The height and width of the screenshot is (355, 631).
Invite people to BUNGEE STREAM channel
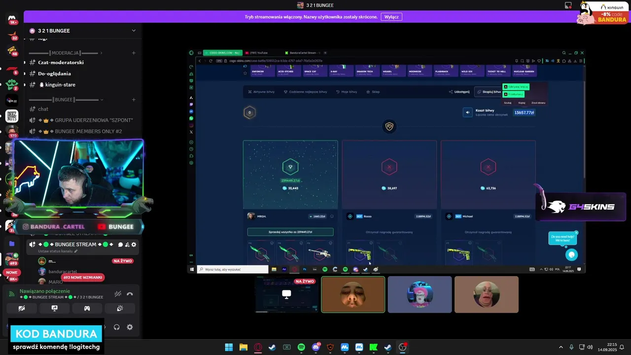[x=127, y=245]
